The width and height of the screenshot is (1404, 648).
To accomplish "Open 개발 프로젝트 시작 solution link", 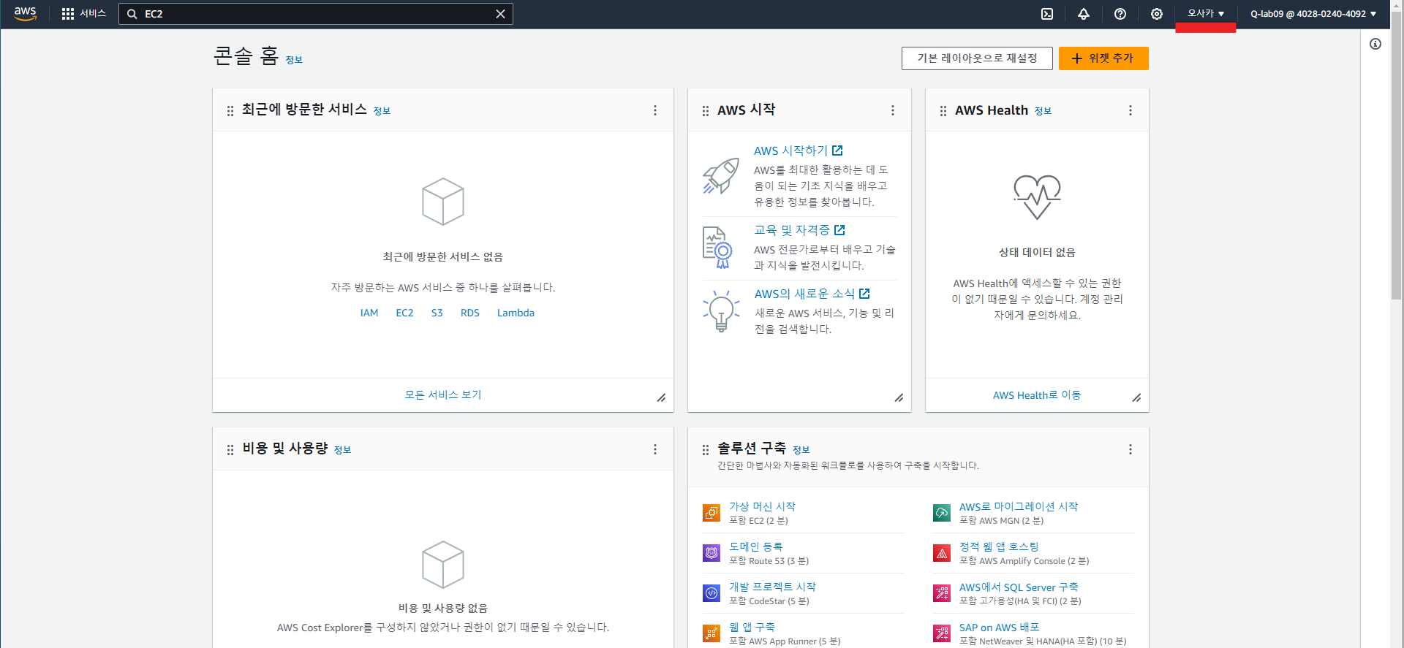I will [x=772, y=587].
